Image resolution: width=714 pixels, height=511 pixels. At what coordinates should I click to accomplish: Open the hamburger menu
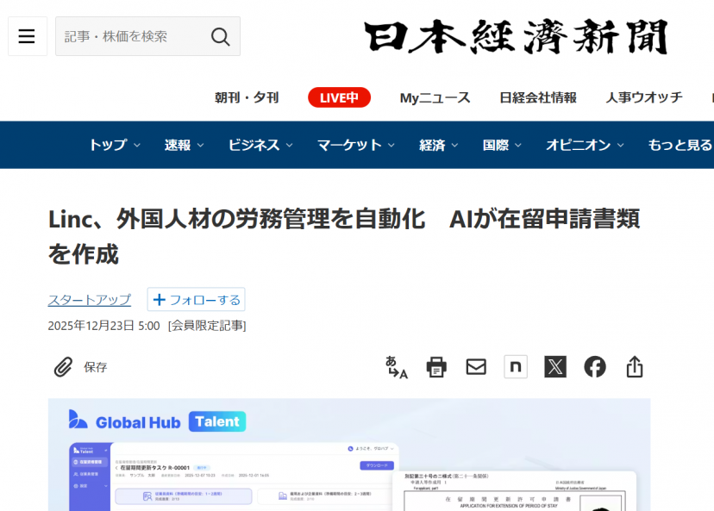tap(27, 36)
